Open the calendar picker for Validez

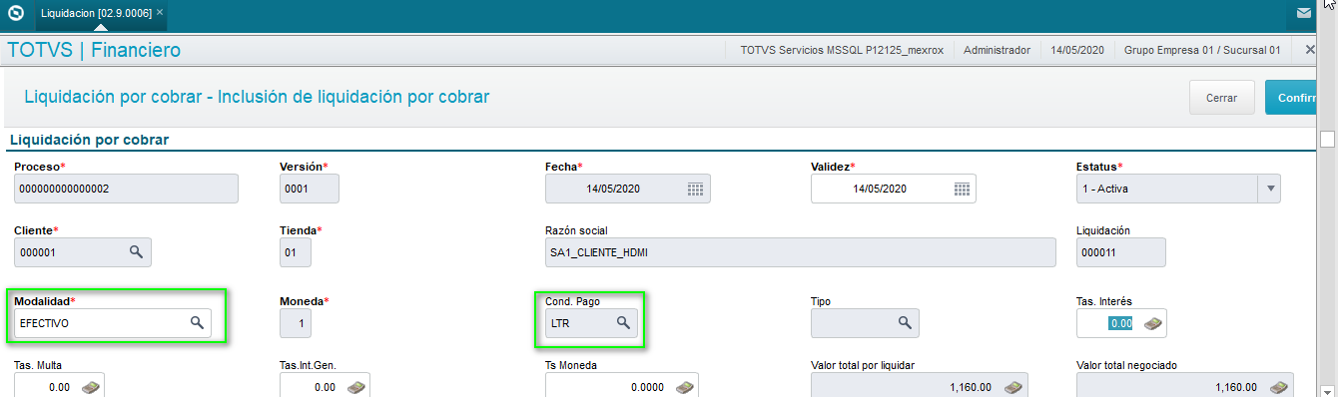click(962, 189)
